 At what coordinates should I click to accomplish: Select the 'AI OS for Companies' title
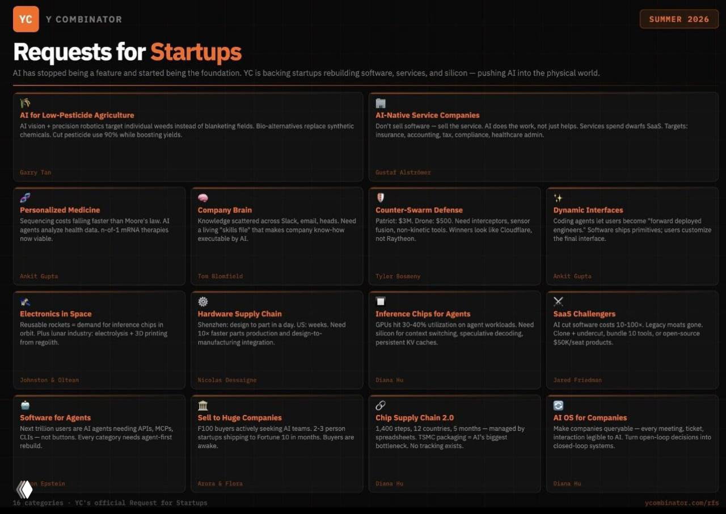pyautogui.click(x=590, y=418)
